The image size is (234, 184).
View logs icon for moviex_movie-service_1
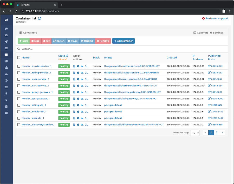pos(74,66)
